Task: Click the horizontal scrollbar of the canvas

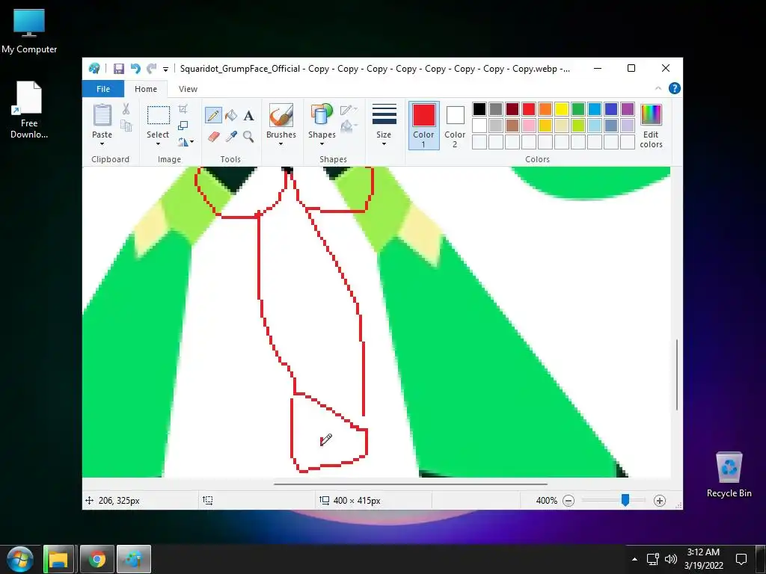Action: (411, 484)
